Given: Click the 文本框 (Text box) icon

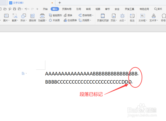Looking at the screenshot, I should point(143,16).
